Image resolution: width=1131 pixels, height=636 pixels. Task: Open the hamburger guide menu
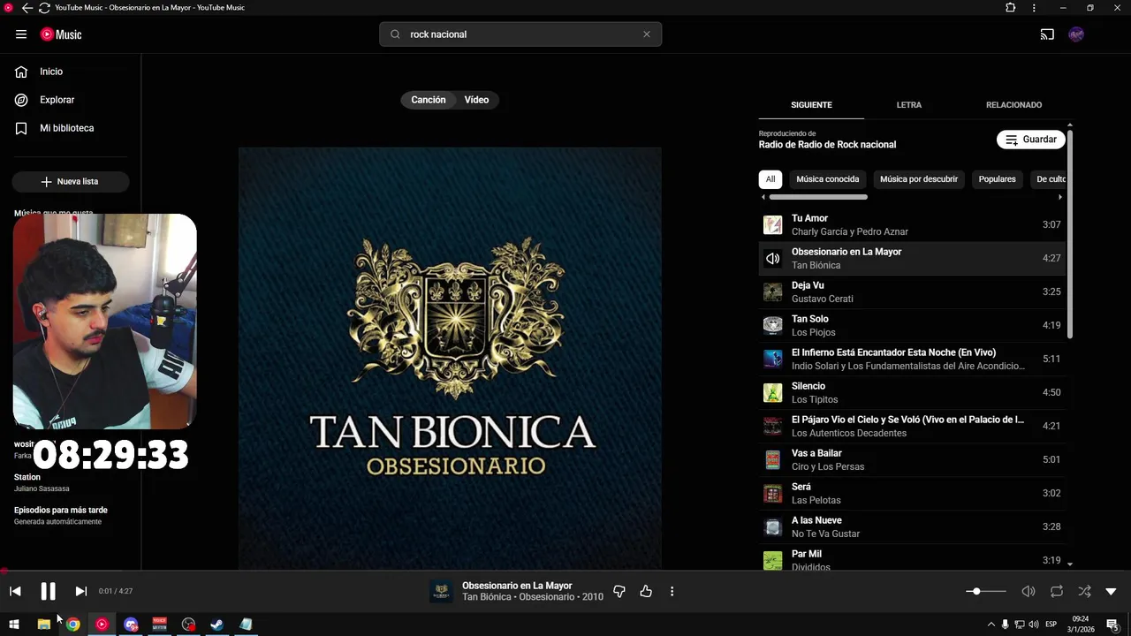tap(21, 34)
